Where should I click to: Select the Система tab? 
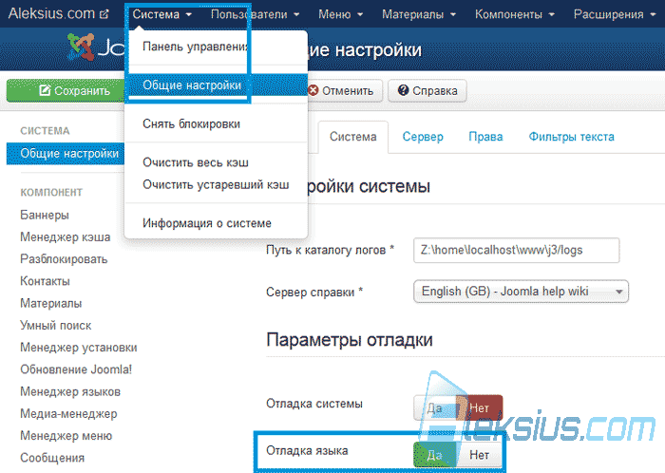pos(352,137)
